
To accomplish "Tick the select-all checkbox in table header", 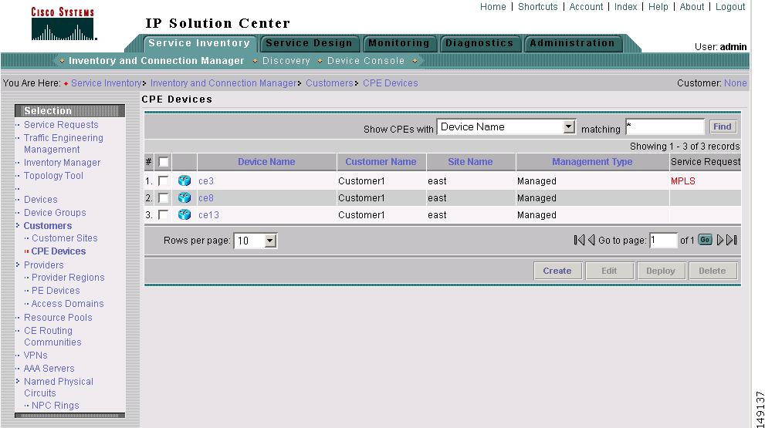I will [164, 162].
